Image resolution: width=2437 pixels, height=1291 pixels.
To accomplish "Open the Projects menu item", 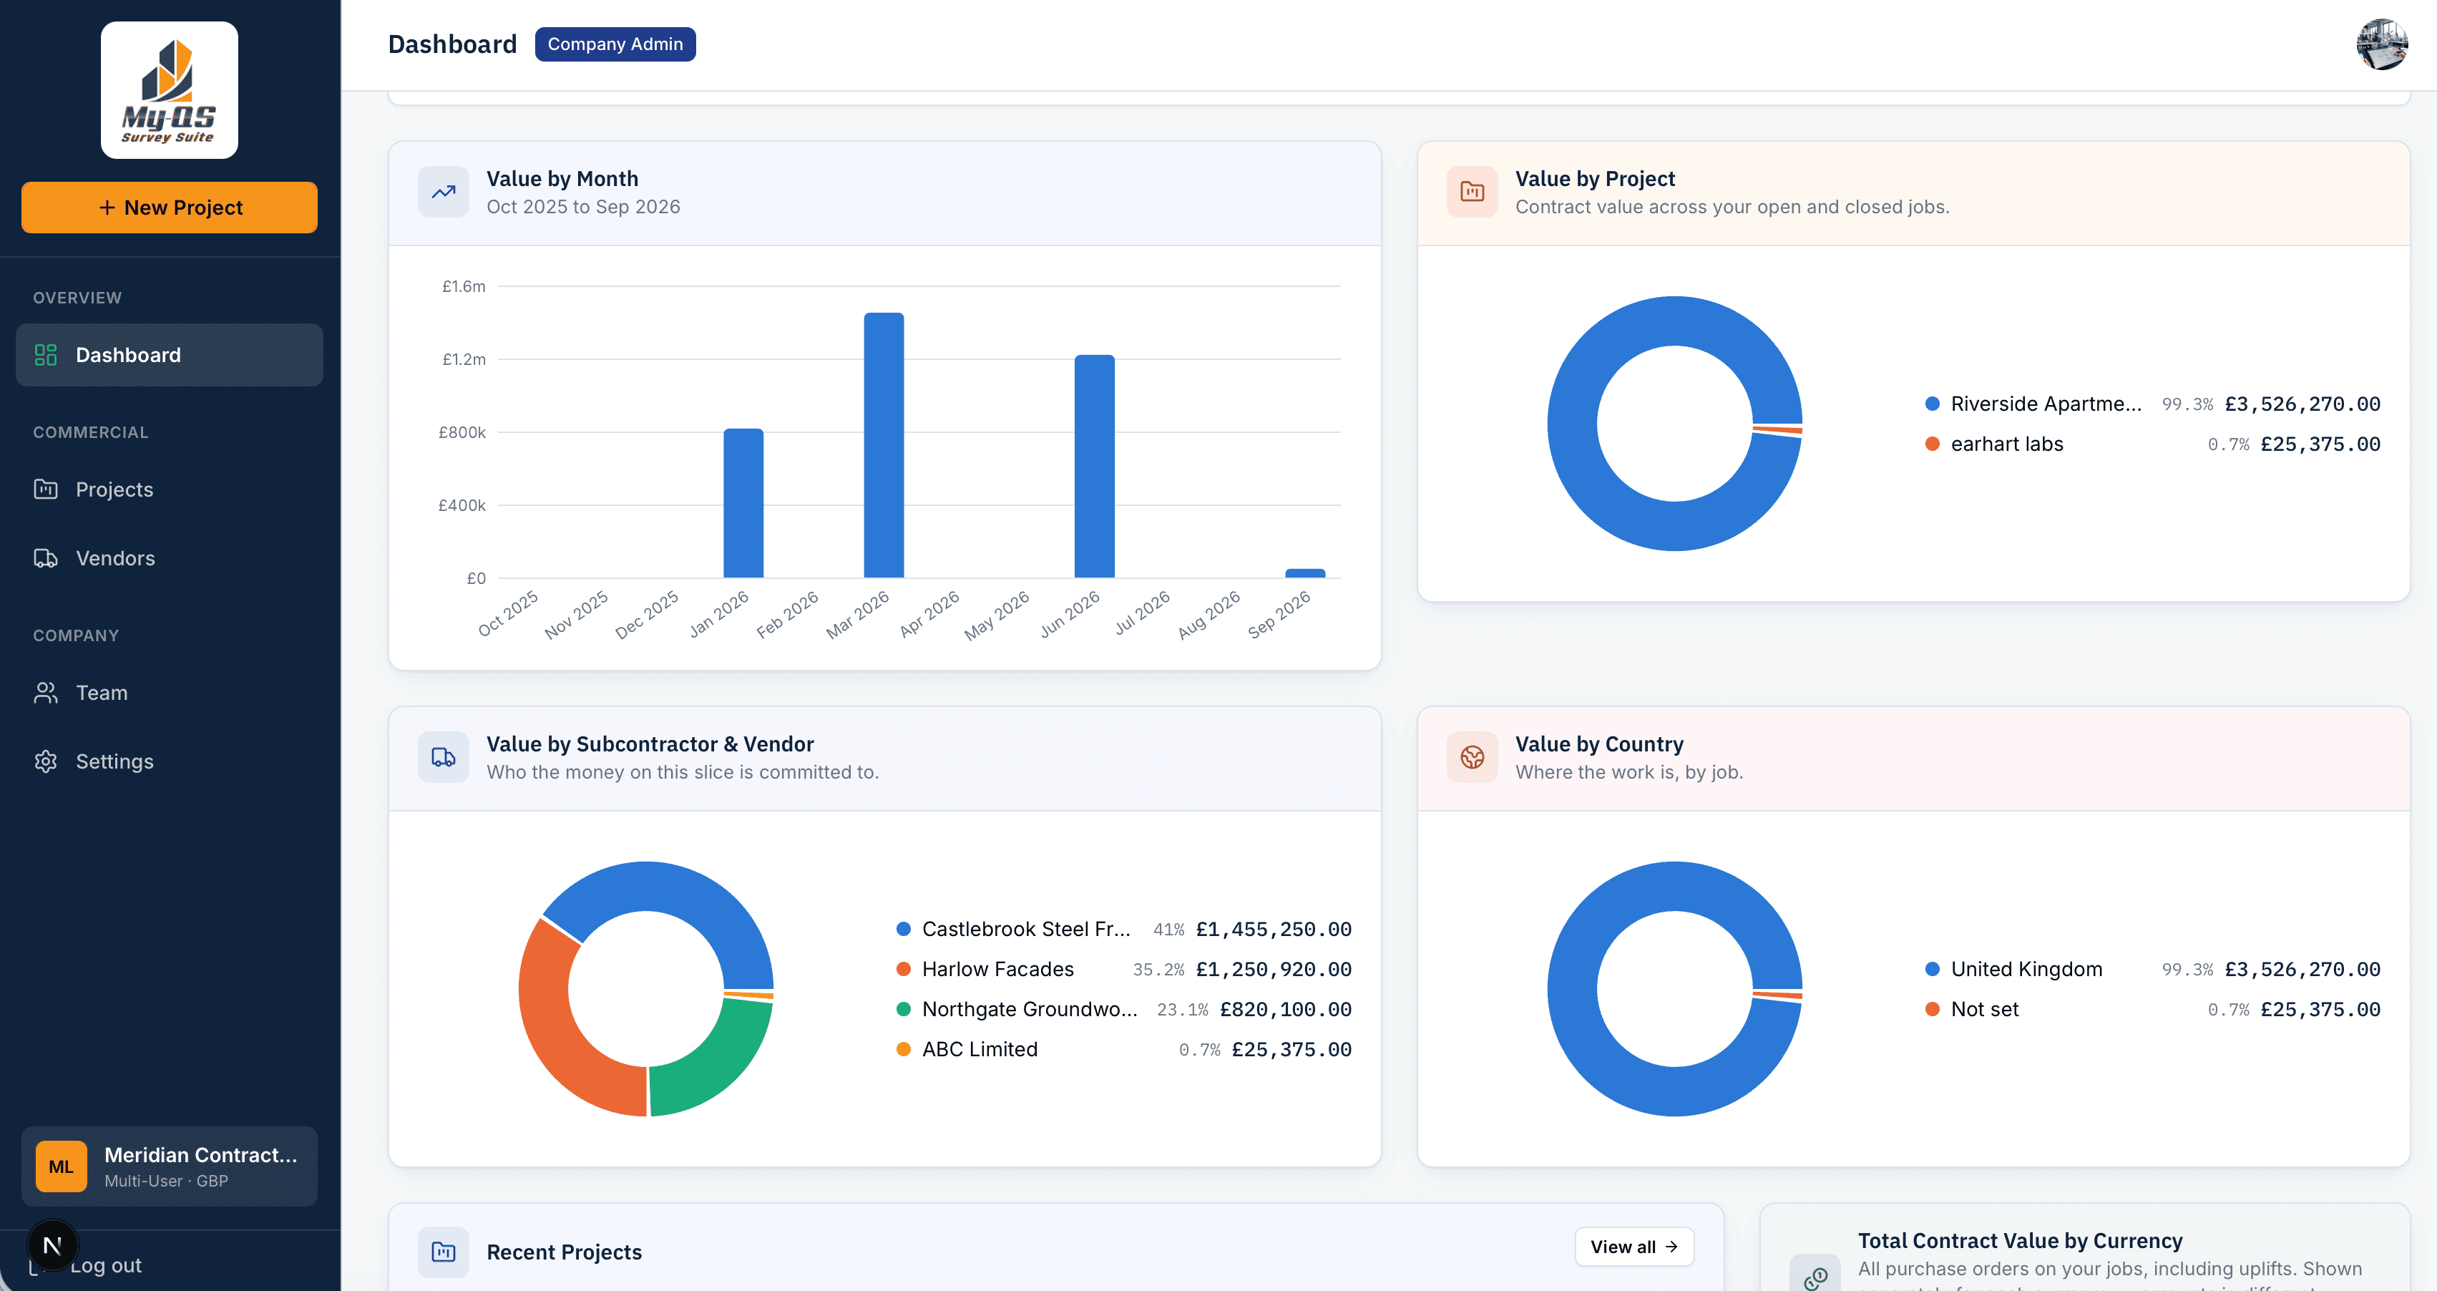I will 170,489.
